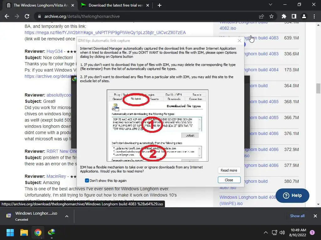321x240 pixels.
Task: Click Internet Download Manager taskbar icon
Action: 52,232
